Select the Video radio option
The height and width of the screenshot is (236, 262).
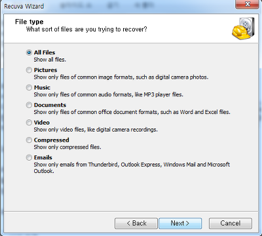tap(29, 123)
